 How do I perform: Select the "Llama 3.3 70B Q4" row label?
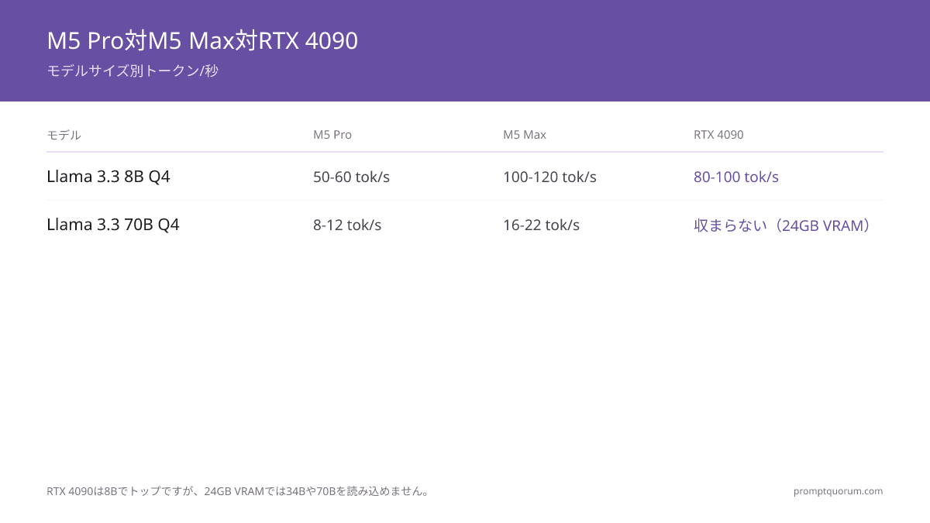(113, 225)
